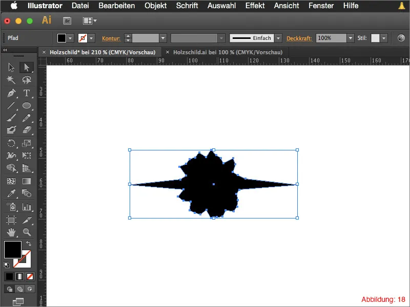Set paint mode to Color
410x307 pixels.
[9, 276]
